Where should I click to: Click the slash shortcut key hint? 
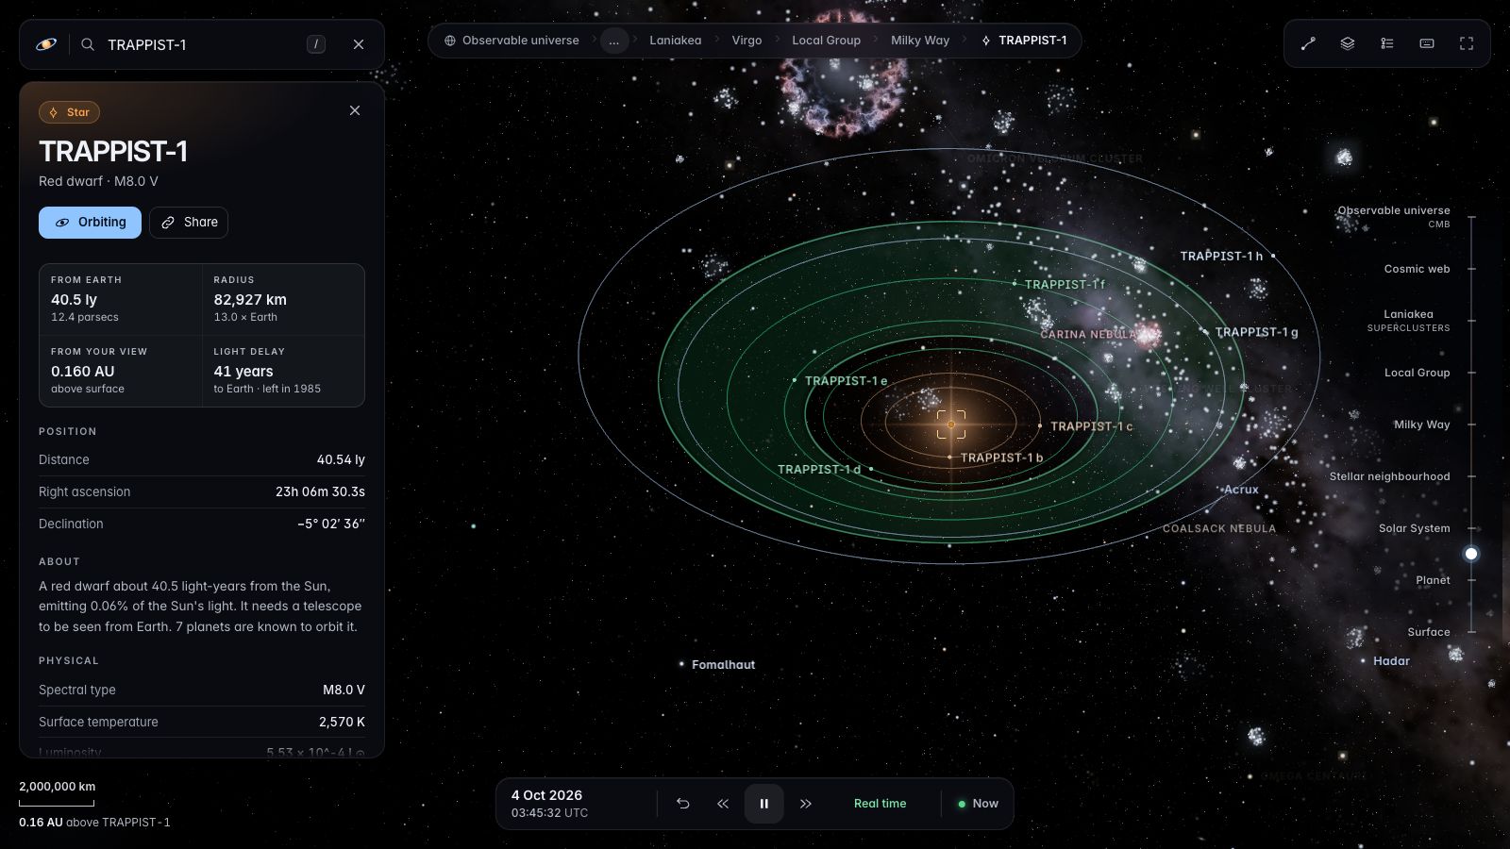point(316,44)
